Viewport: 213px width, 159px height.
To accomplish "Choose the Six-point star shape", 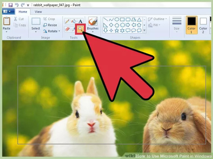I will coord(123,31).
